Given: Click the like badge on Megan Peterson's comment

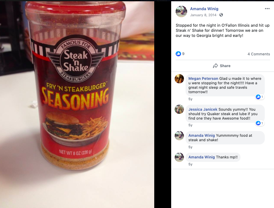Looking at the screenshot, I should coord(260,97).
